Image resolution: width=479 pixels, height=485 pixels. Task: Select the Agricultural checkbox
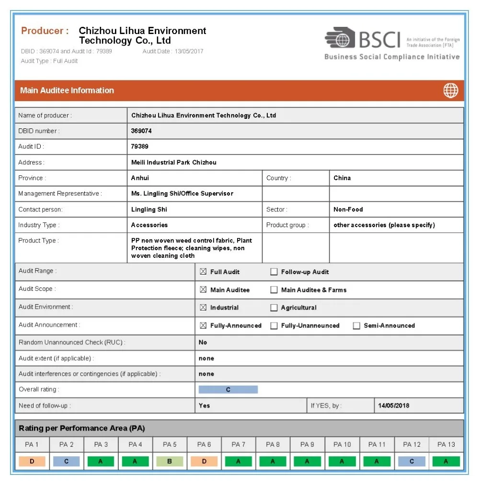tap(274, 308)
